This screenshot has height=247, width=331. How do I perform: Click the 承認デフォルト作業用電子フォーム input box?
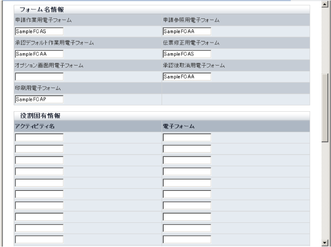coord(39,53)
